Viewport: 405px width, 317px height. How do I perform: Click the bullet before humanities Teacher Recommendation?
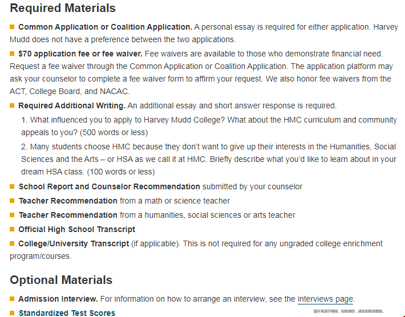(x=12, y=215)
